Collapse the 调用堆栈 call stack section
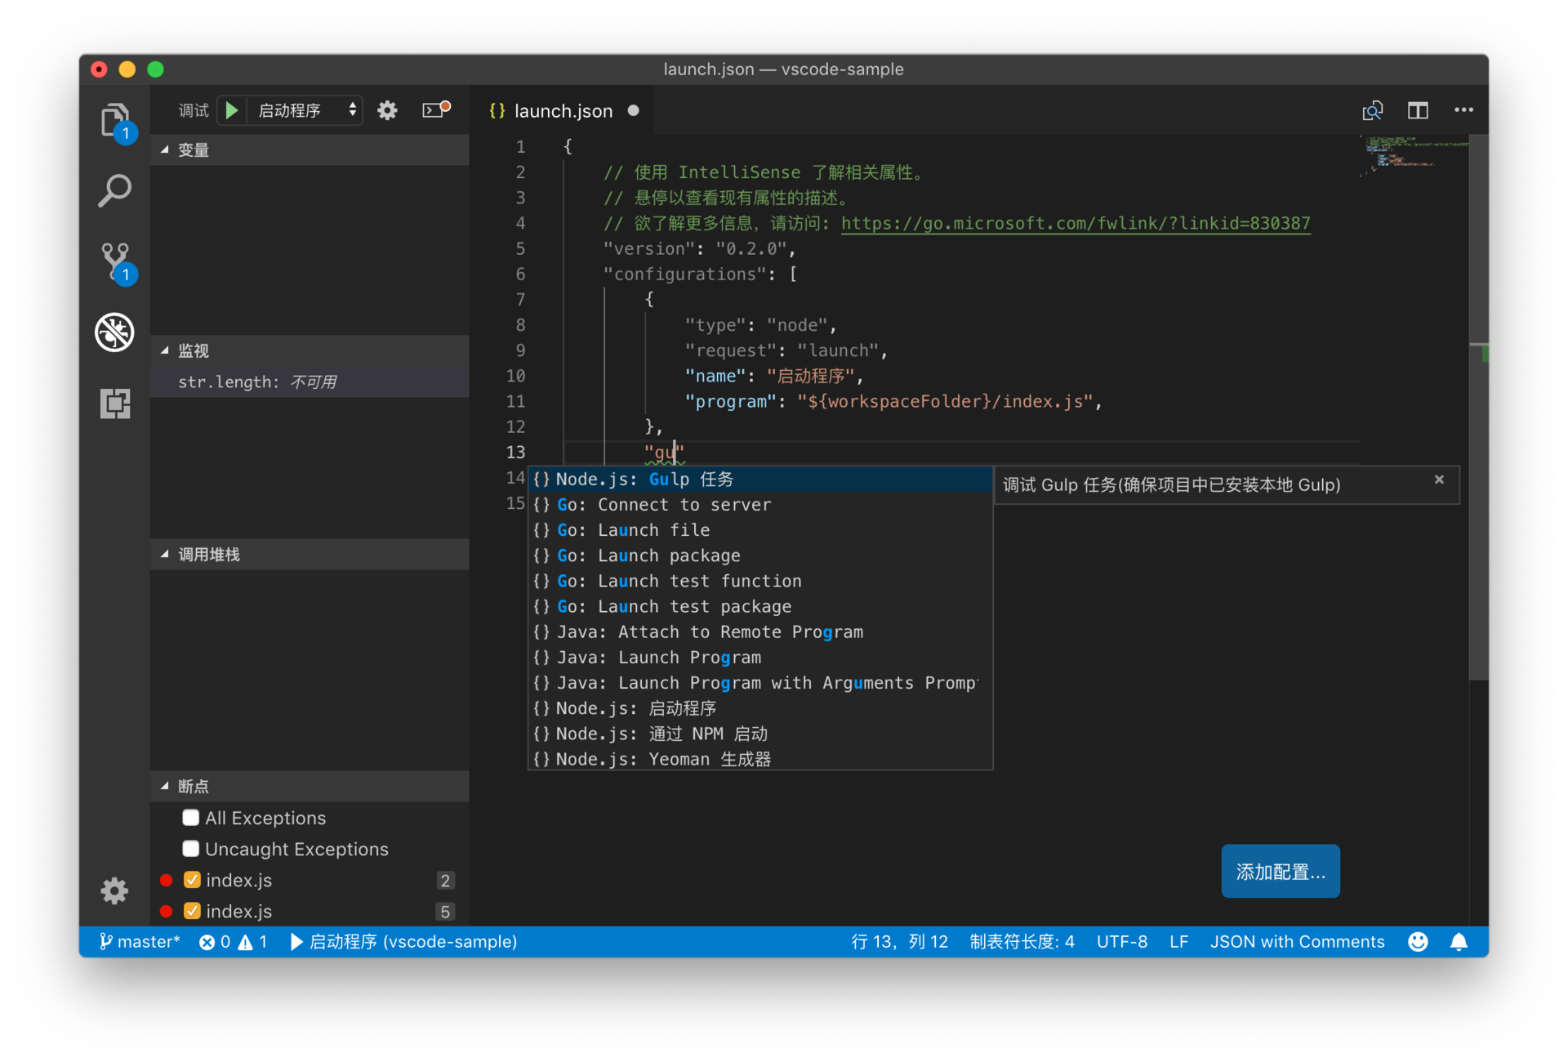This screenshot has height=1062, width=1568. point(209,555)
